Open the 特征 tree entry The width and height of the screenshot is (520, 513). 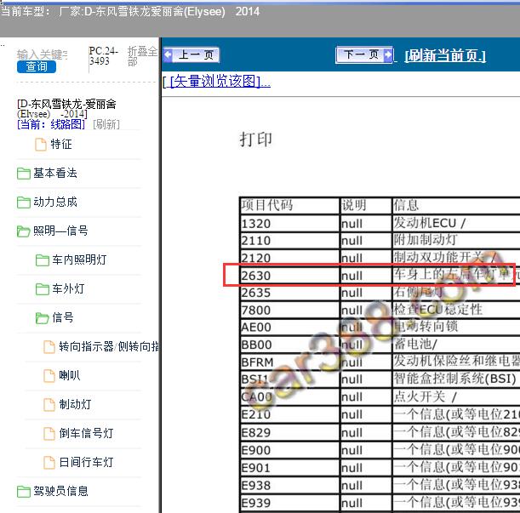tap(61, 145)
